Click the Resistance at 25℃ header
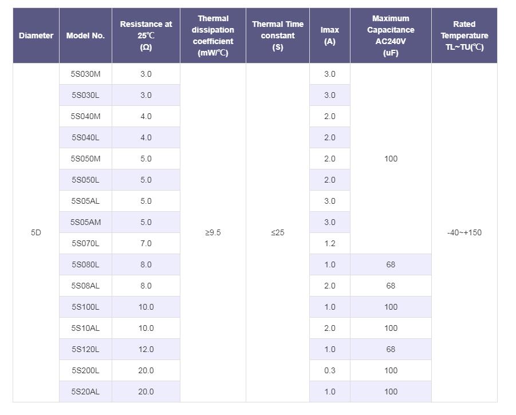 click(146, 35)
